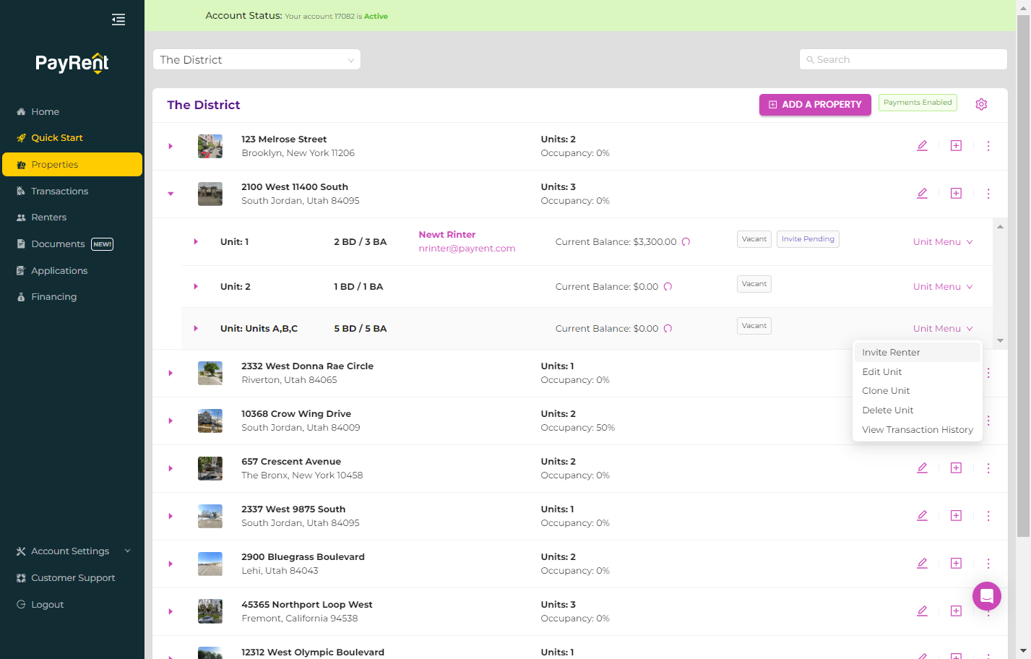Click the ADD A PROPERTY button
Screen dimensions: 1031x659
tap(815, 105)
